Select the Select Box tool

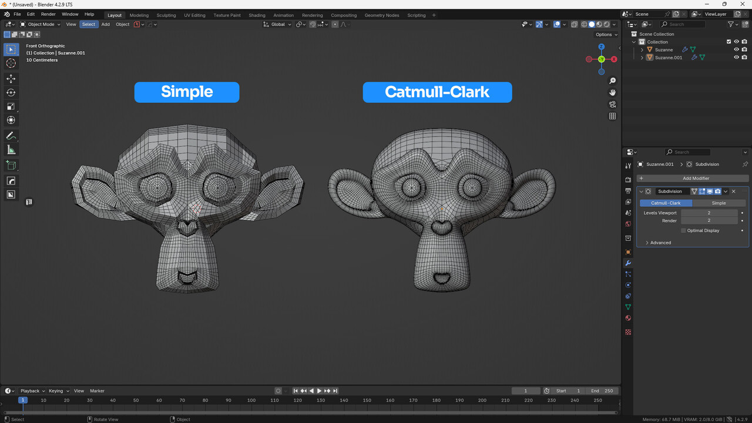point(11,49)
